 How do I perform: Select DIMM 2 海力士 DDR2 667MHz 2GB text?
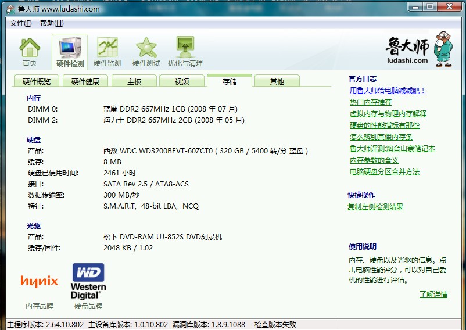tap(174, 120)
